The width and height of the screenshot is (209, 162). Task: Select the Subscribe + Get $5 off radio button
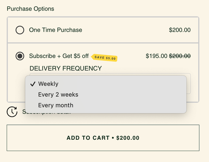click(20, 56)
